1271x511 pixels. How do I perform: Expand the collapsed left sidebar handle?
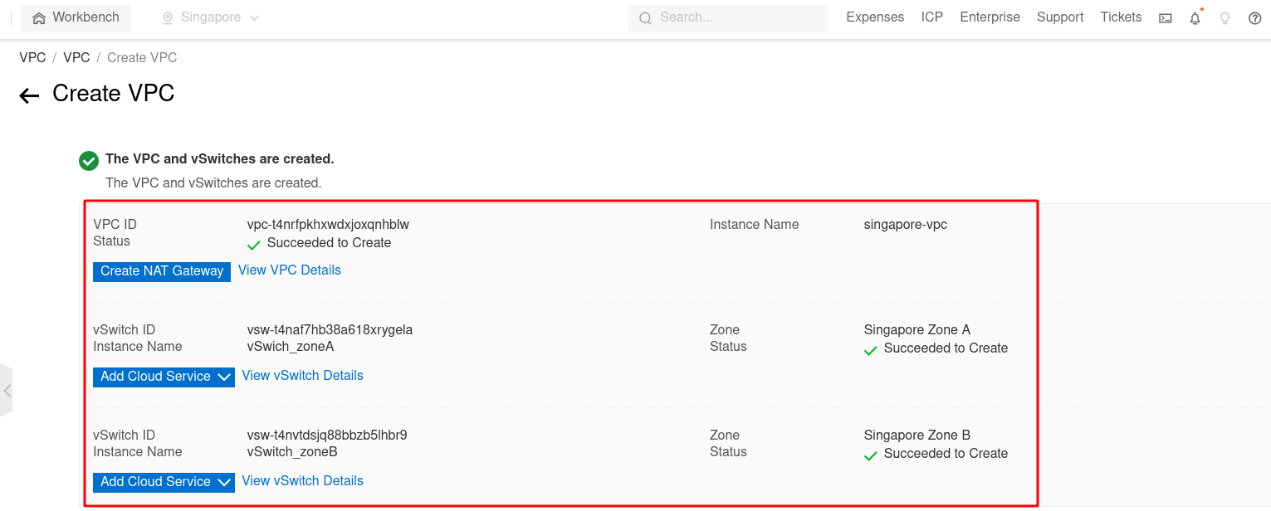pos(7,390)
